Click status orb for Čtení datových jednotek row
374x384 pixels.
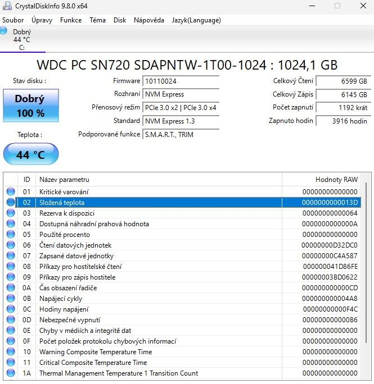[x=11, y=245]
